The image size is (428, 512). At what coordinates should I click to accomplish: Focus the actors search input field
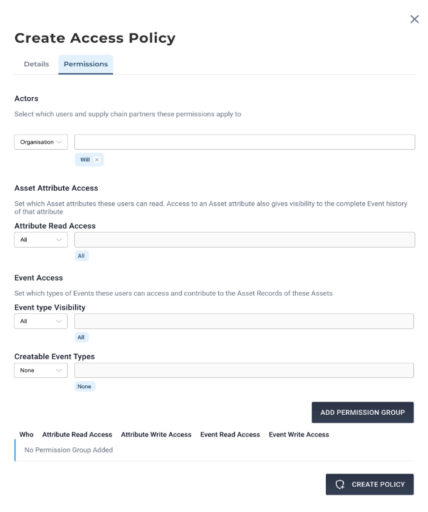click(245, 142)
